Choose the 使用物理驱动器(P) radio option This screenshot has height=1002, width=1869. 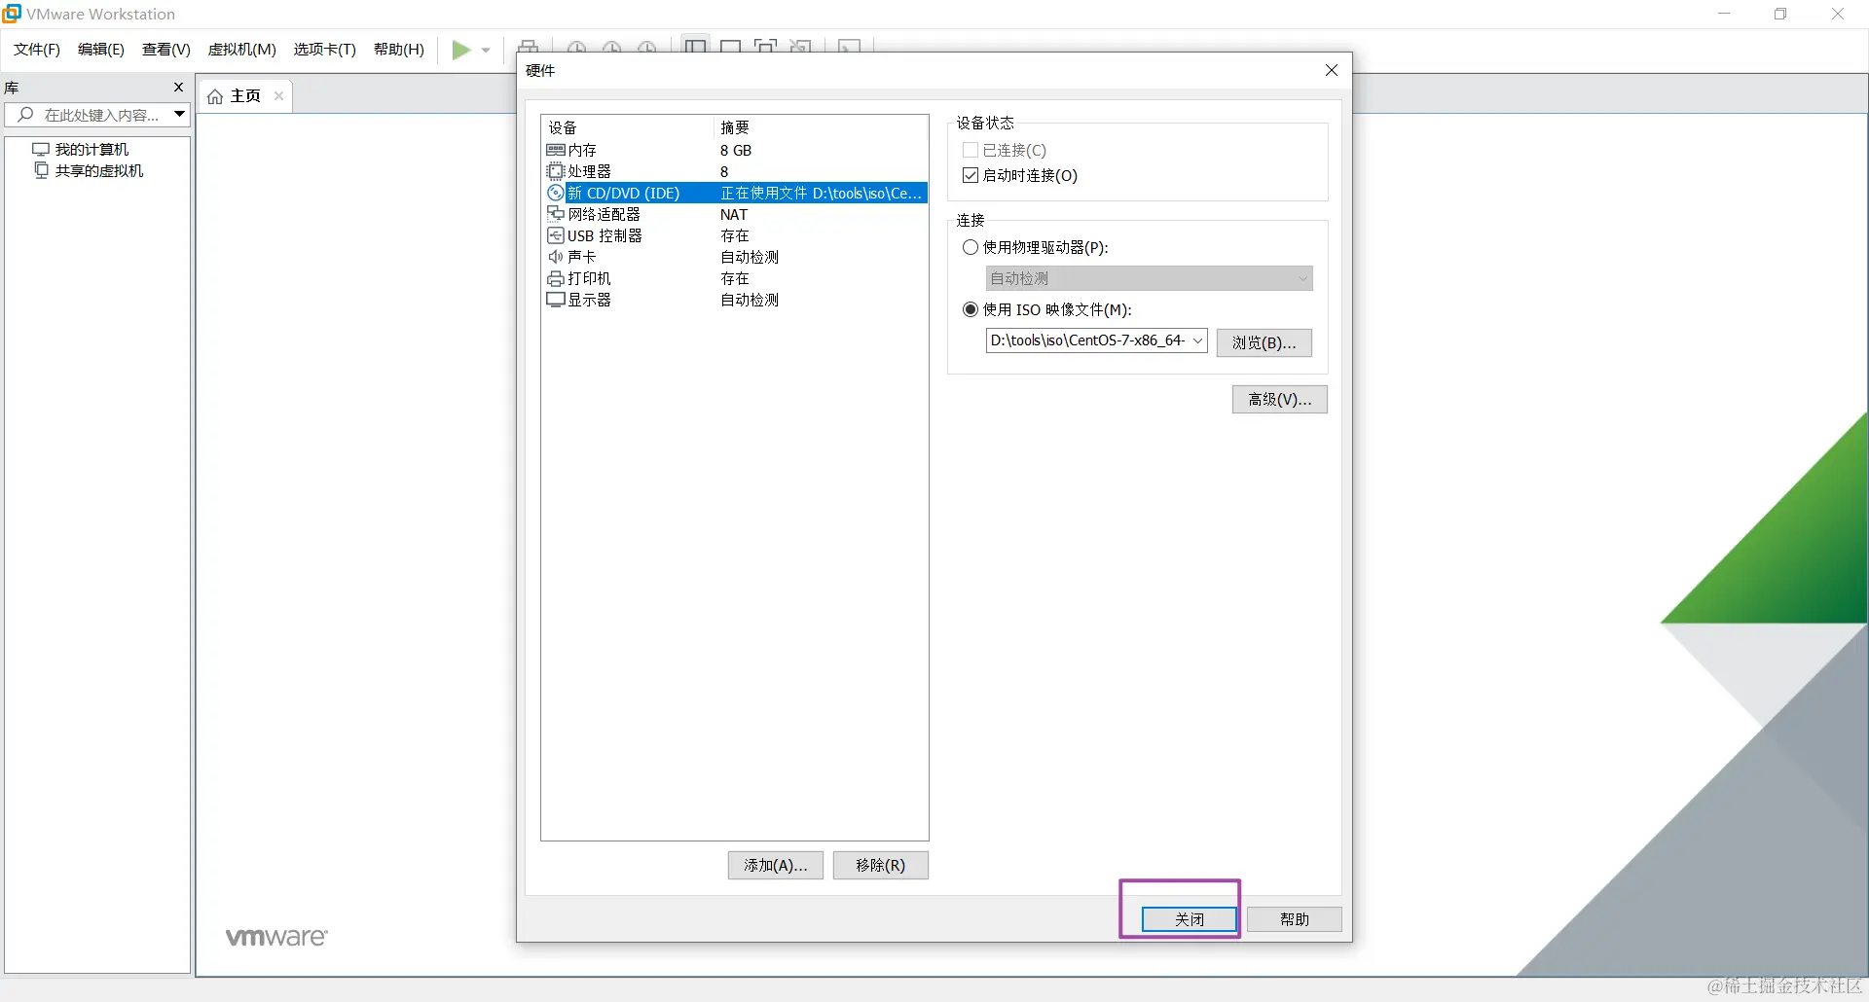971,247
